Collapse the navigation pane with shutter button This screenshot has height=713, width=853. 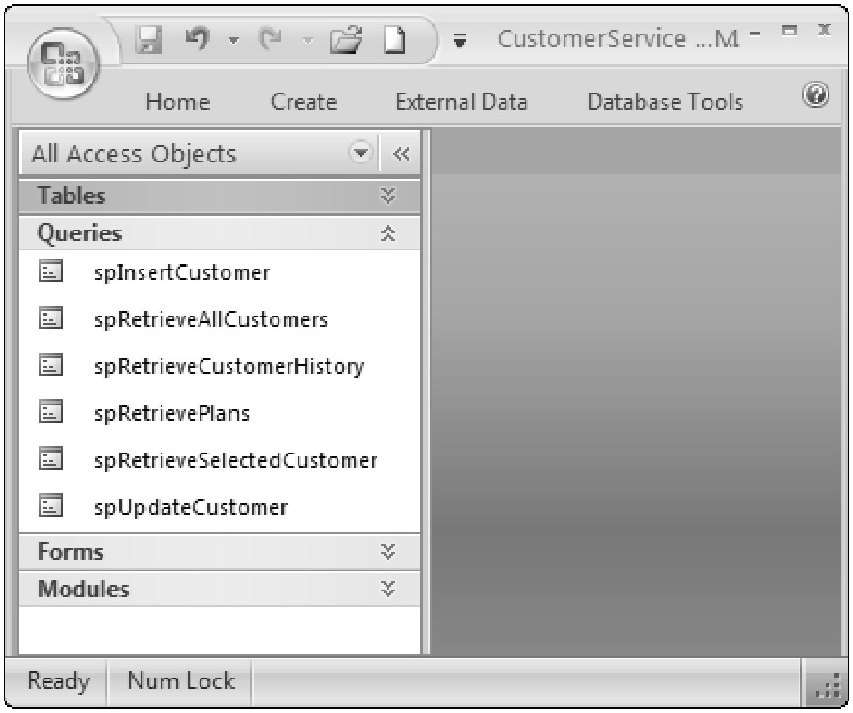[400, 154]
